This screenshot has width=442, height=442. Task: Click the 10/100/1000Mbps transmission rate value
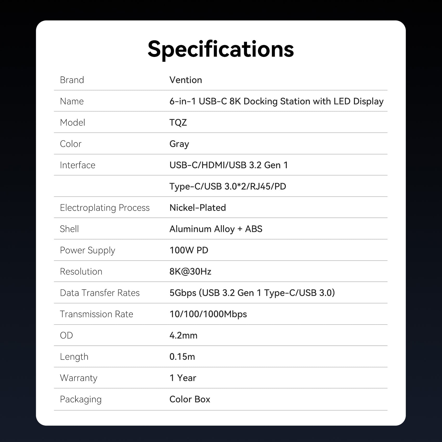click(x=208, y=314)
